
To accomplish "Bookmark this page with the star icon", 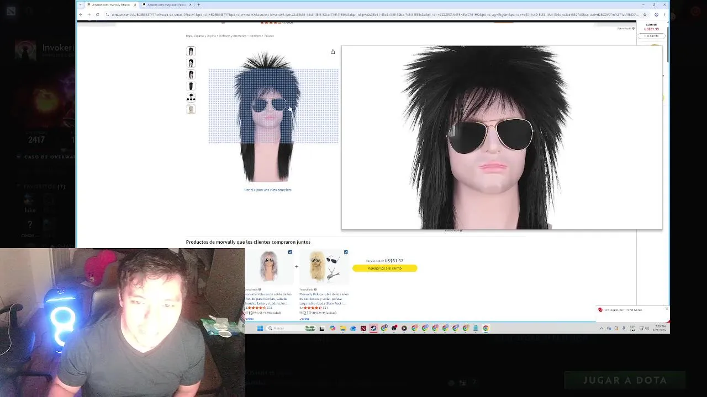I will pyautogui.click(x=645, y=14).
